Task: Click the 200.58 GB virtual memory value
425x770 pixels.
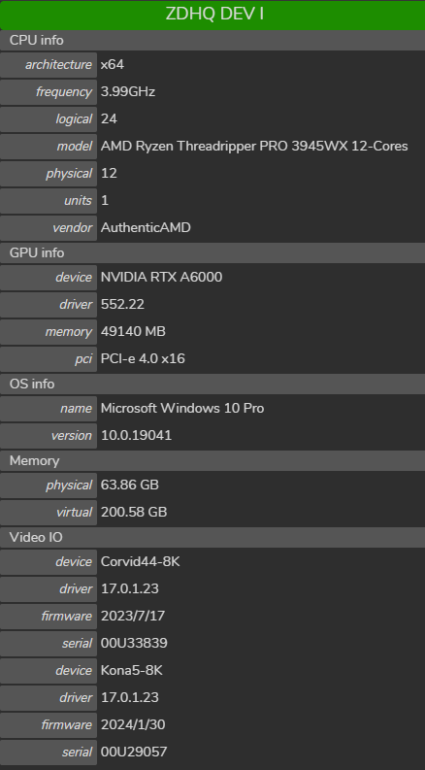Action: pos(134,512)
